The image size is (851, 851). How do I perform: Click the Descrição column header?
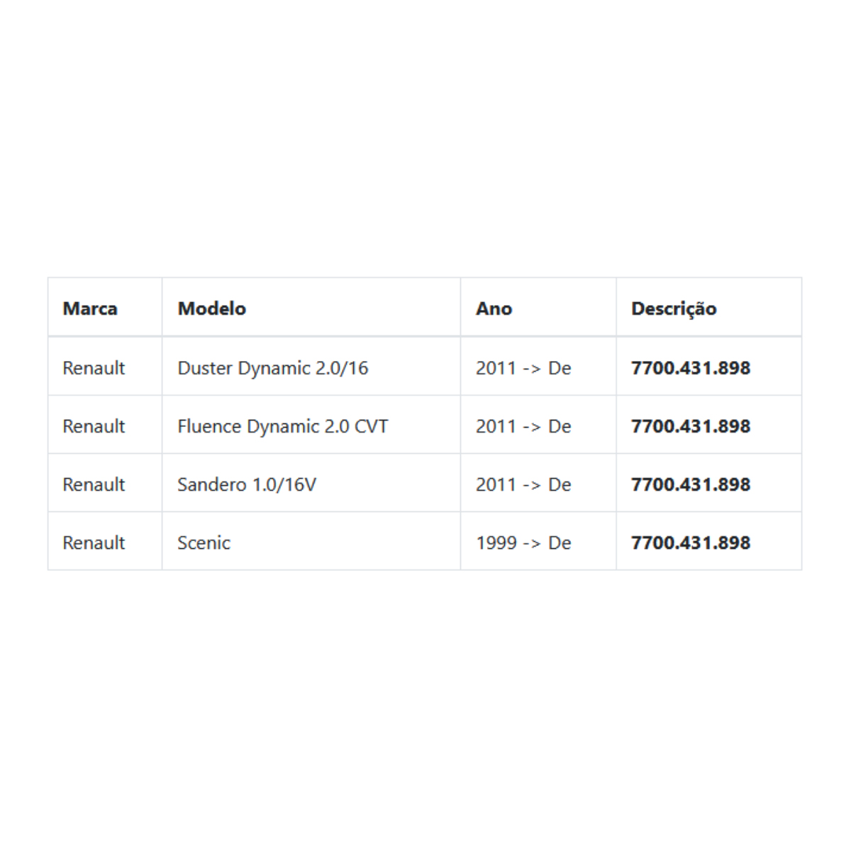click(709, 308)
